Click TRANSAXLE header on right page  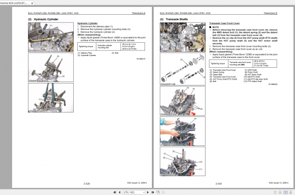pyautogui.click(x=270, y=13)
